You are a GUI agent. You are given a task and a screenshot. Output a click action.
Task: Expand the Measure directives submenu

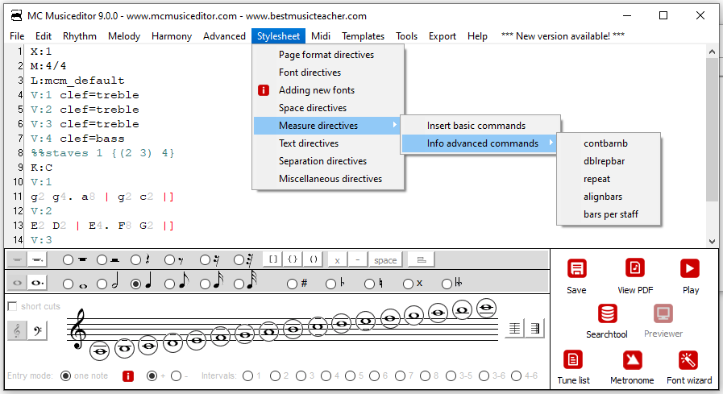pyautogui.click(x=327, y=126)
